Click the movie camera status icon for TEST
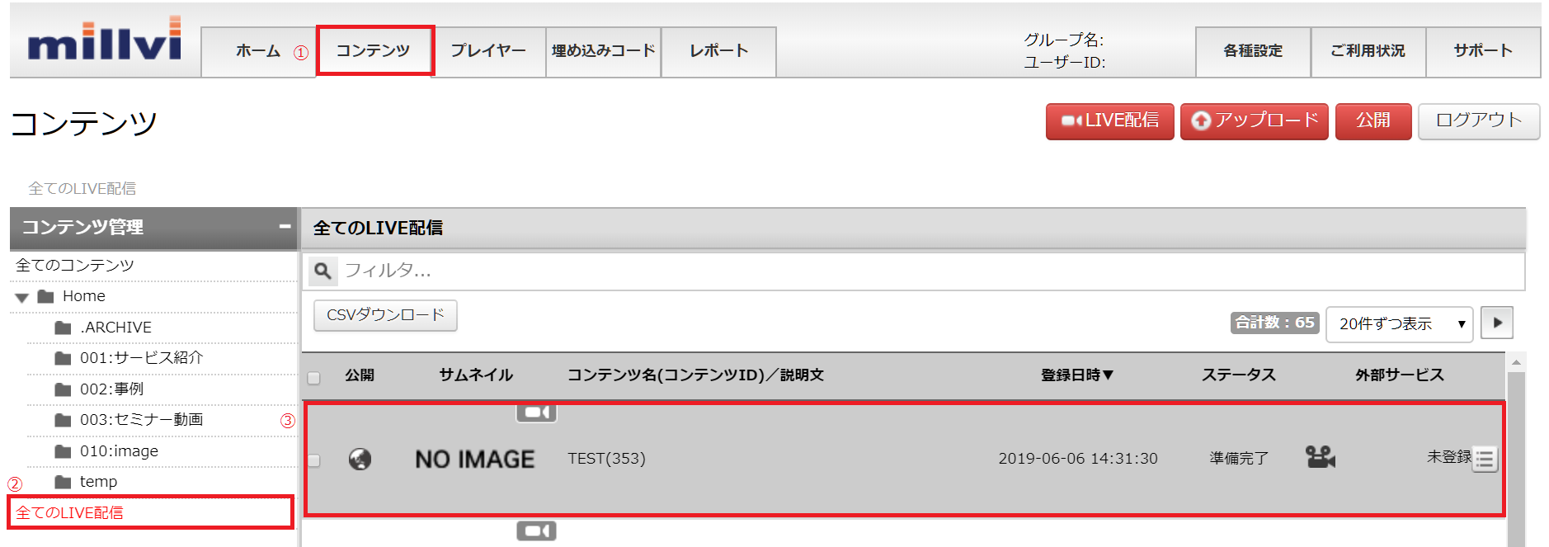This screenshot has width=1549, height=547. pos(1320,457)
